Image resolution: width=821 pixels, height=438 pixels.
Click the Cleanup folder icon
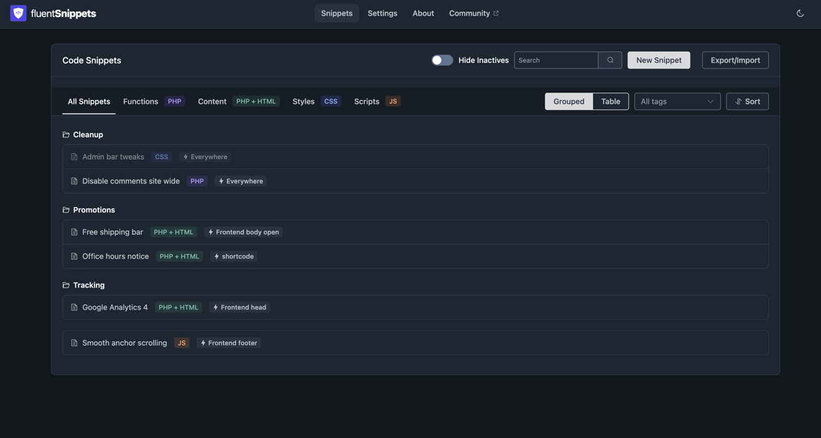tap(66, 135)
